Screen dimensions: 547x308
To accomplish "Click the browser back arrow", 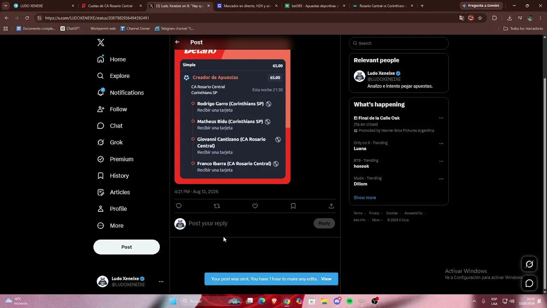I will [x=6, y=18].
